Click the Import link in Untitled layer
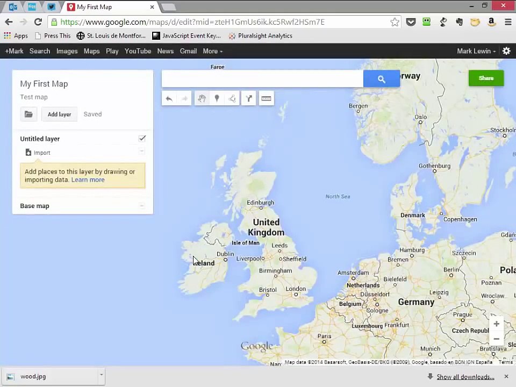Viewport: 516px width, 387px height. coord(42,153)
